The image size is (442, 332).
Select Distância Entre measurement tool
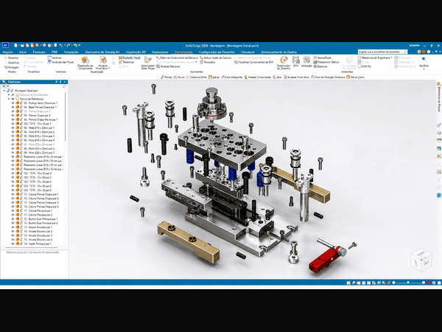tap(197, 77)
